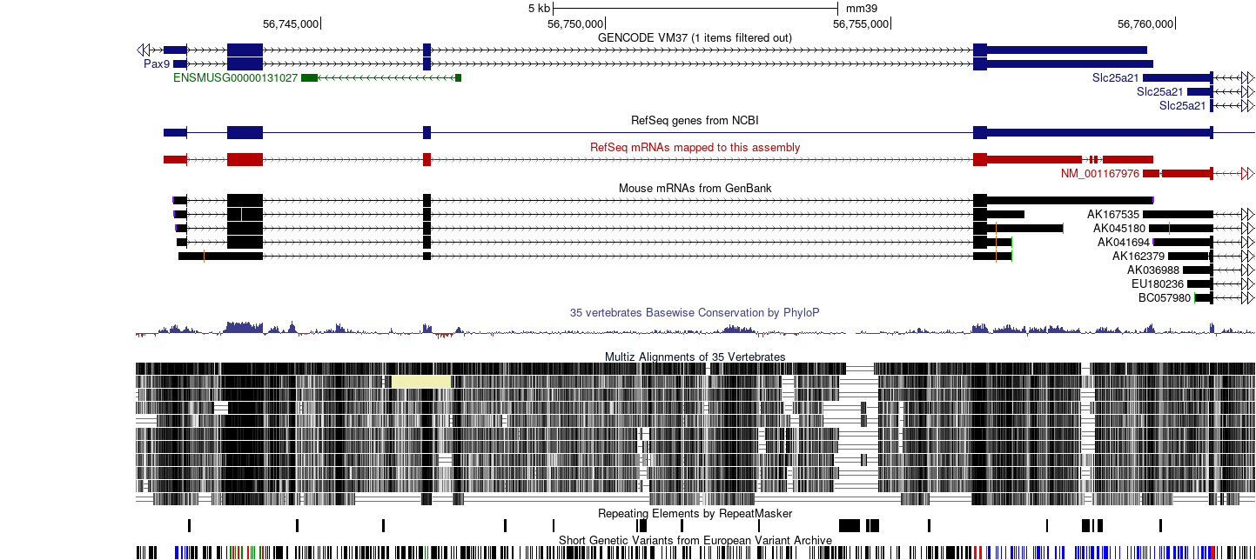Click the 56,760,000 ruler coordinate
1256x560 pixels.
(x=1145, y=23)
